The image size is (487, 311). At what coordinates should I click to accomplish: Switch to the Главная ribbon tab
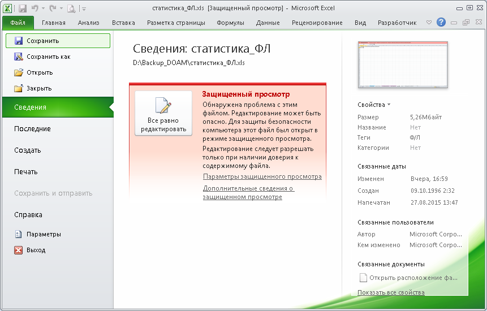click(x=54, y=23)
